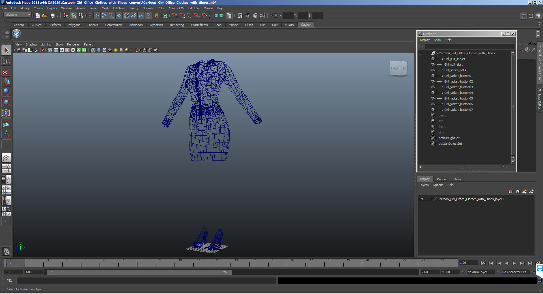Collapse Cartoon_Girl_Office_Clothes_with_Shoes group in Outliner

pyautogui.click(x=421, y=53)
